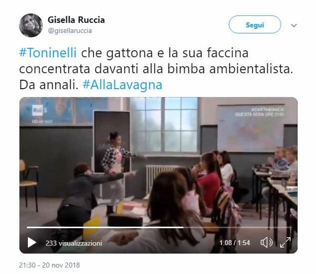Jump to end of video timeline

coord(289,228)
